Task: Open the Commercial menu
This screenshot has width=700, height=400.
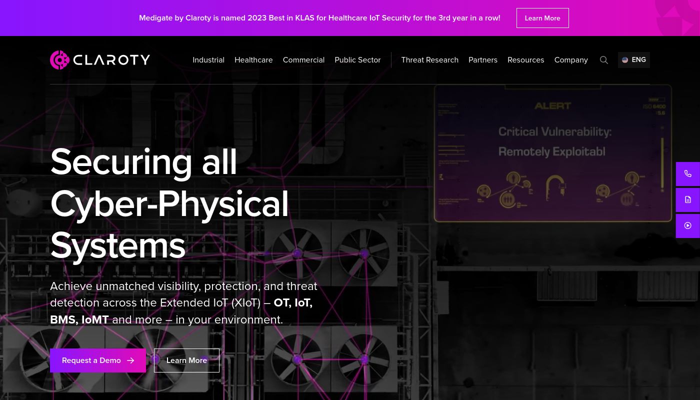Action: (x=303, y=60)
